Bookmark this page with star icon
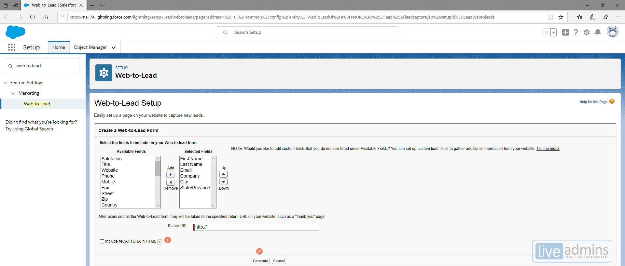625x266 pixels. coord(561,17)
